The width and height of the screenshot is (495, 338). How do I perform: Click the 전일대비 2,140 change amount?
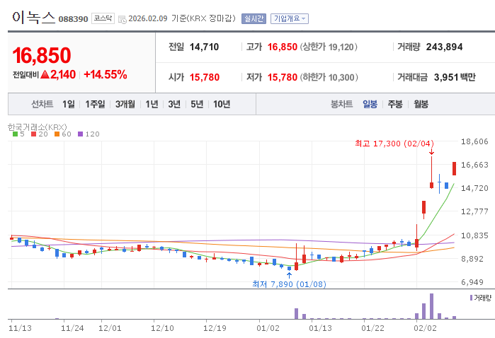pos(44,75)
